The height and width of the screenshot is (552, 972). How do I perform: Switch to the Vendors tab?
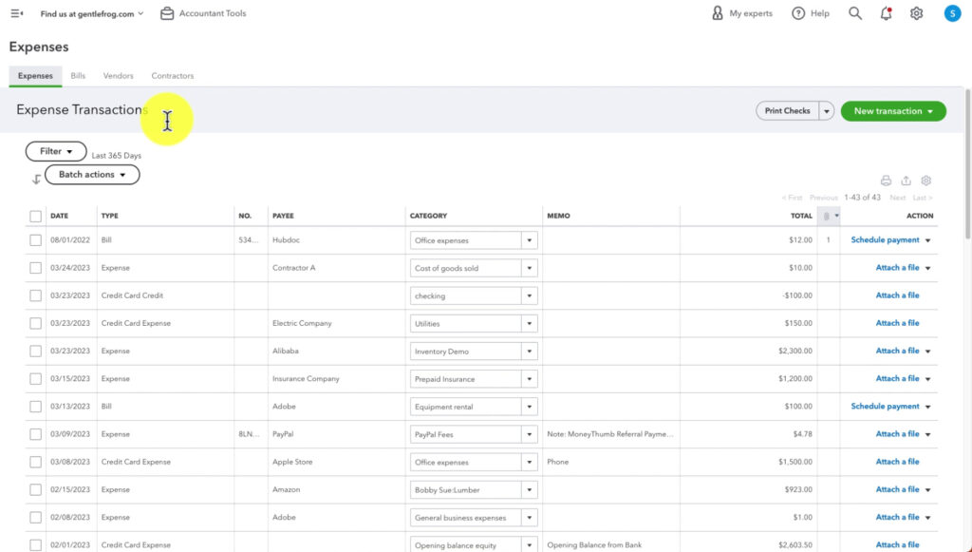point(118,75)
